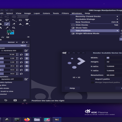Click the stepper on the 51.00 size
This screenshot has height=122, width=122.
click(x=17, y=55)
